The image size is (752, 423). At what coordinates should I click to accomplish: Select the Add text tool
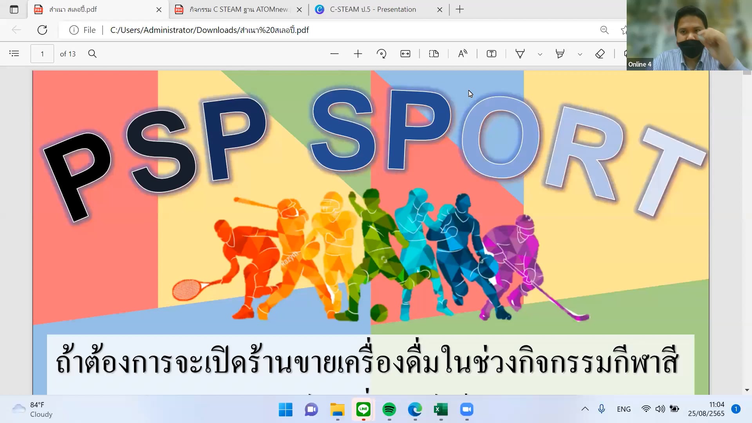(491, 54)
